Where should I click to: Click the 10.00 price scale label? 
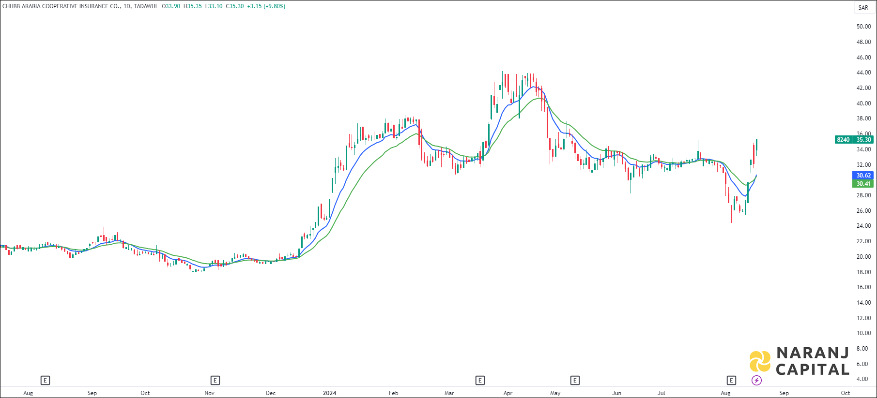pyautogui.click(x=863, y=333)
